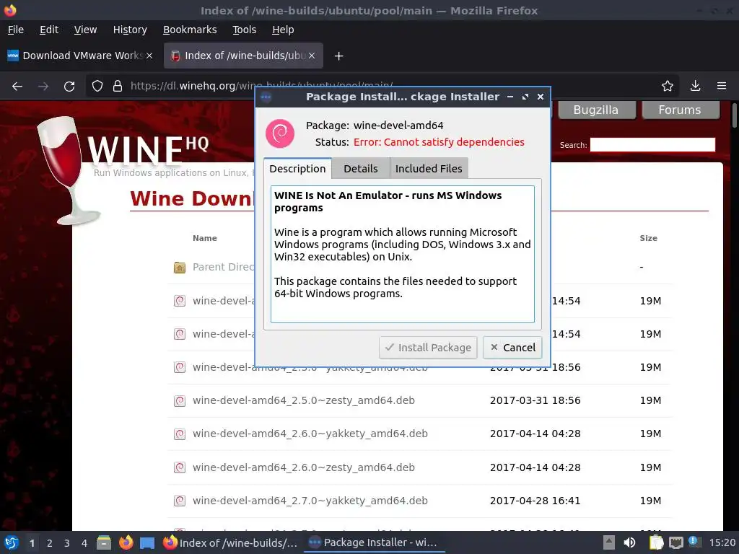739x554 pixels.
Task: Click the 15:20 clock in the taskbar
Action: [722, 542]
